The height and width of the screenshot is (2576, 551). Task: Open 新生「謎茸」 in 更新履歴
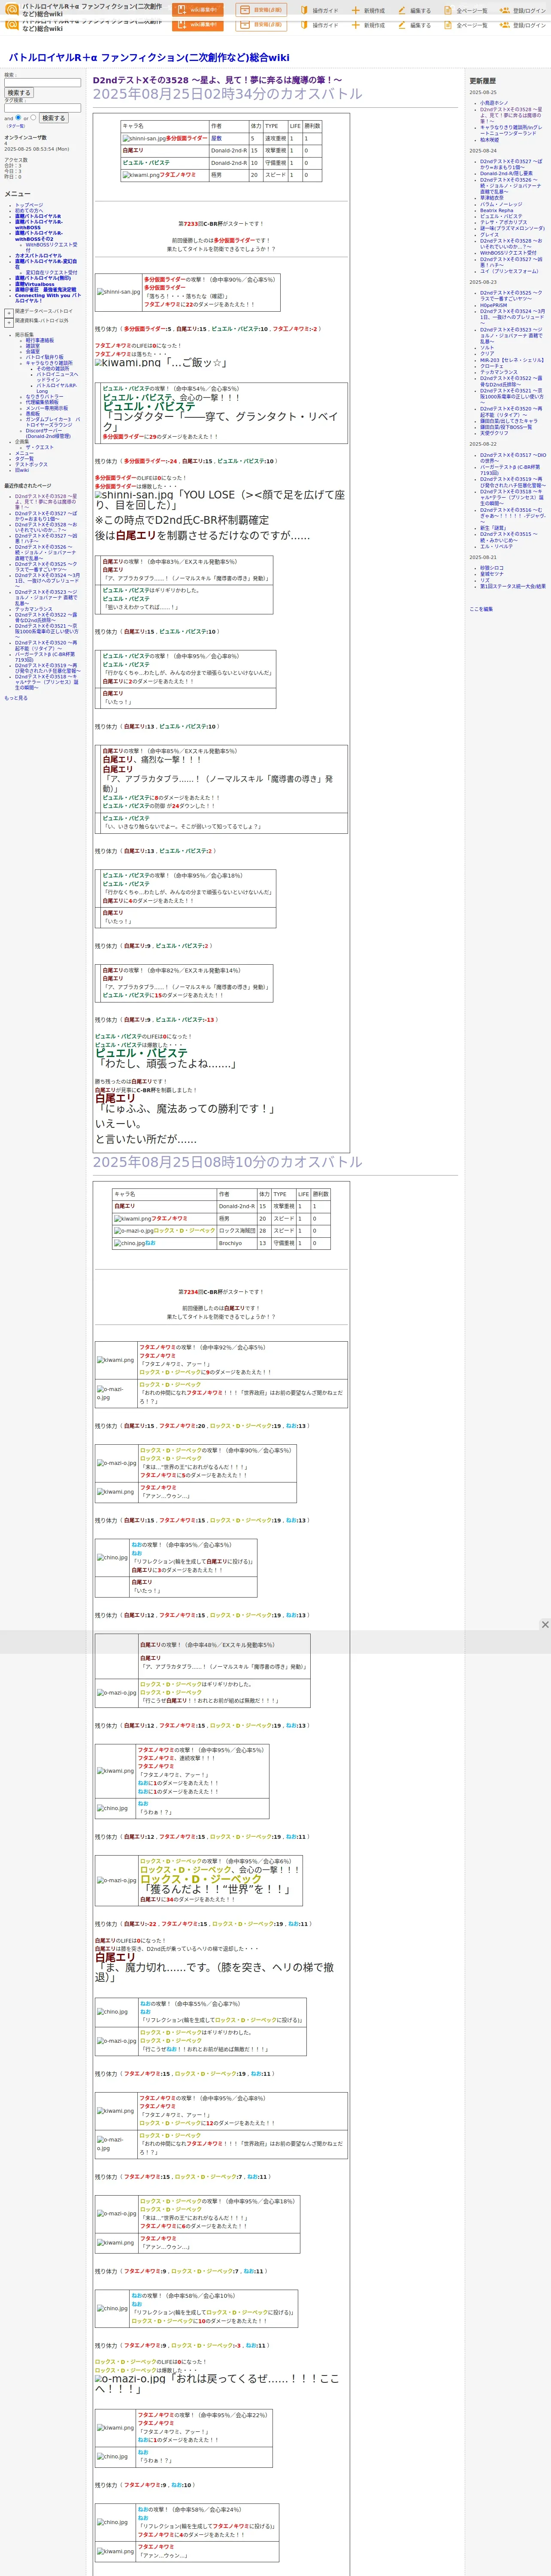[x=493, y=528]
